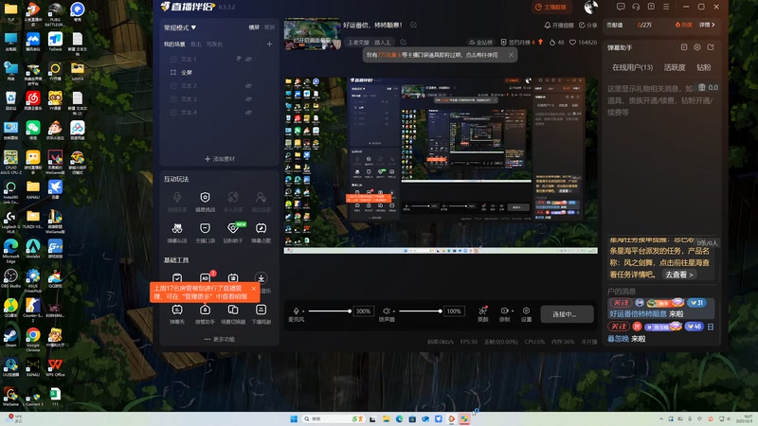Viewport: 758px width, 426px height.
Task: Open the 下播响谢 tool
Action: pos(262,314)
